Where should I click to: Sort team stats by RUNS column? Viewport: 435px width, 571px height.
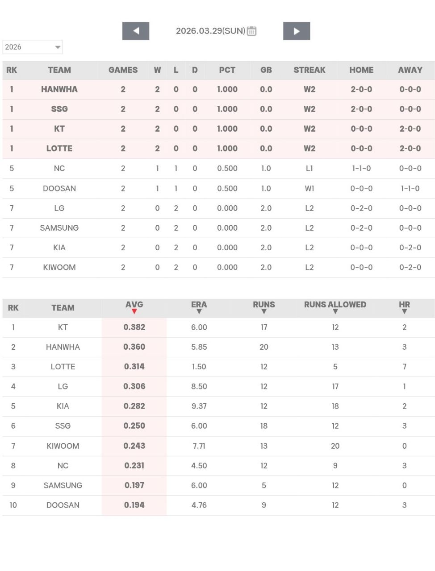pyautogui.click(x=264, y=307)
